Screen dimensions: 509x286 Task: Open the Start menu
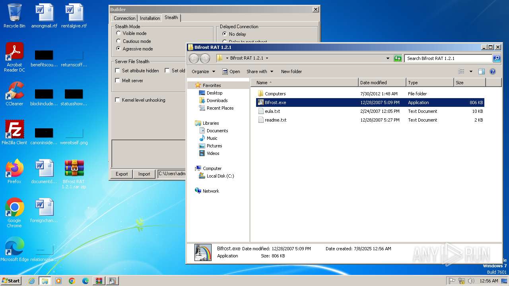(11, 281)
